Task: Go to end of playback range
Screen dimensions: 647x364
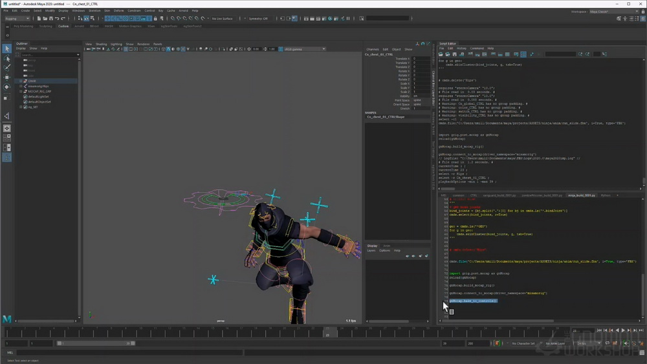Action: 641,330
